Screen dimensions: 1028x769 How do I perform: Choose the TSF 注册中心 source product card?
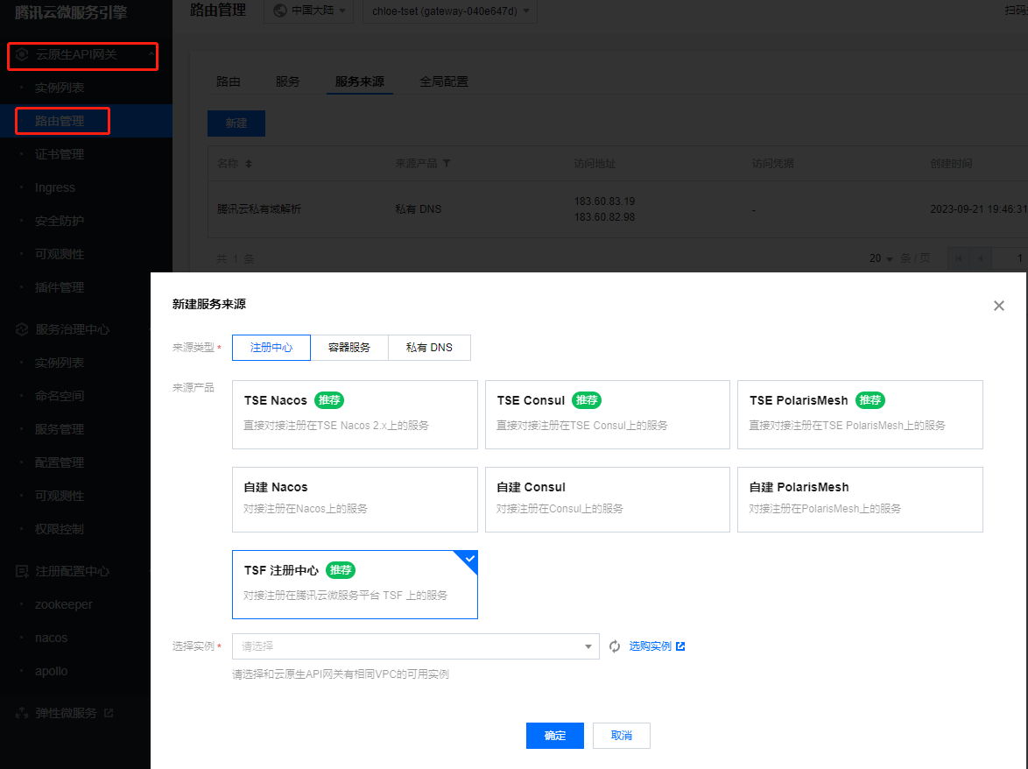355,584
